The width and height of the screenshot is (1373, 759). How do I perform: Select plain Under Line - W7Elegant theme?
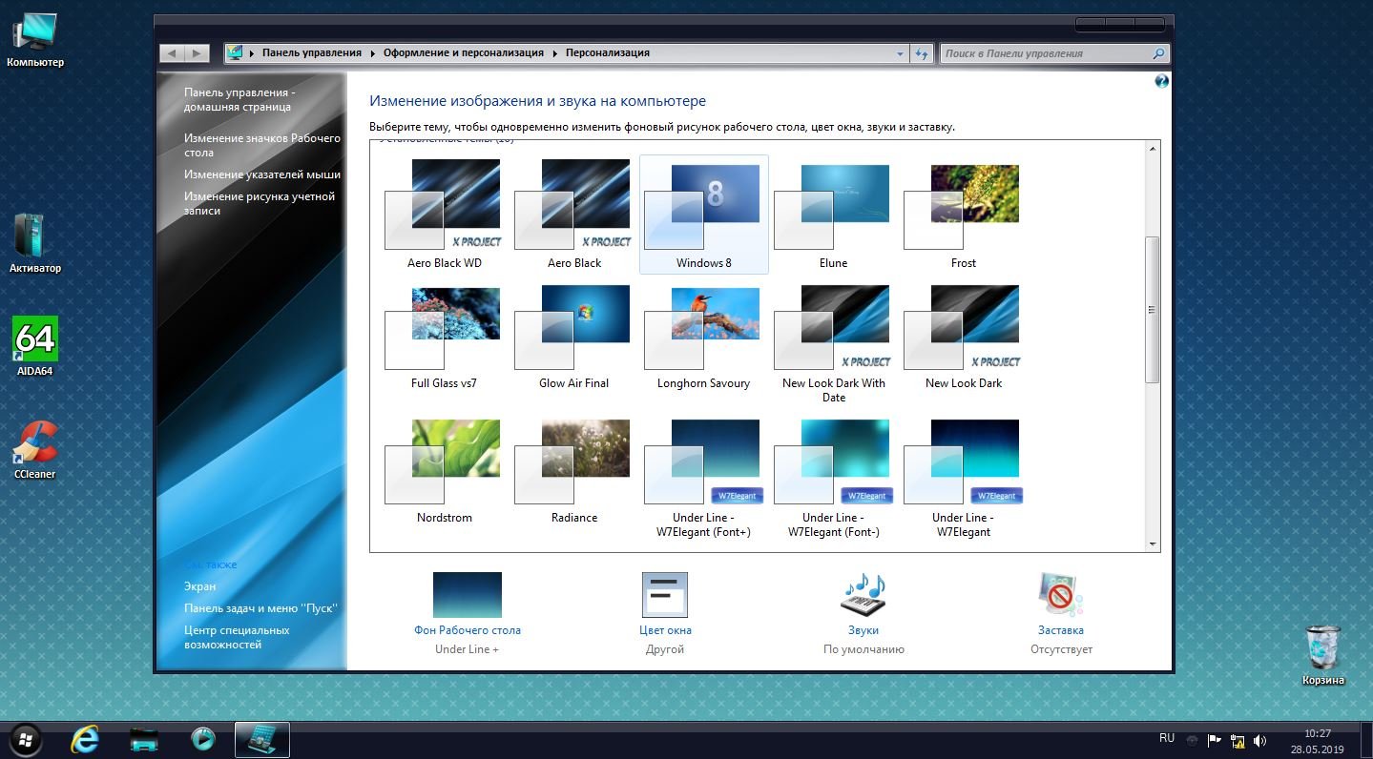(963, 479)
